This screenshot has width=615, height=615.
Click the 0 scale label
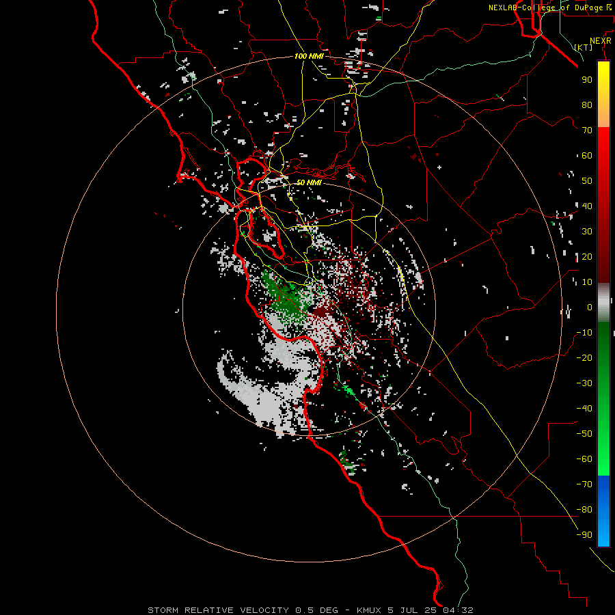(x=590, y=307)
